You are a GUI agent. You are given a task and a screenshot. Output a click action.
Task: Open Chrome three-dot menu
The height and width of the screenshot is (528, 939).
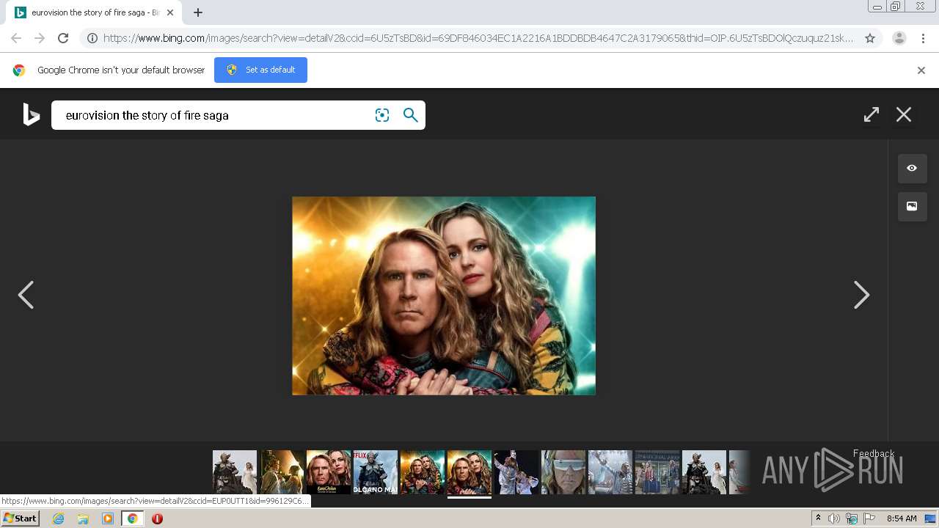click(x=924, y=38)
